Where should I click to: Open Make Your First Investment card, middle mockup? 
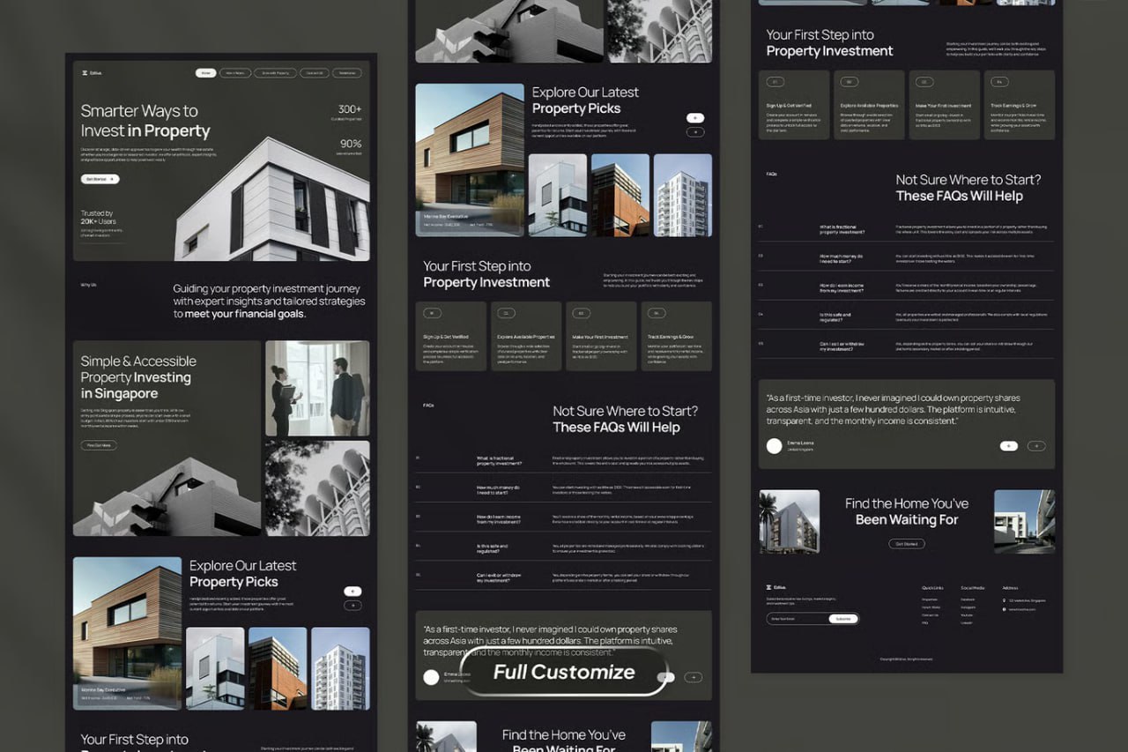tap(601, 336)
